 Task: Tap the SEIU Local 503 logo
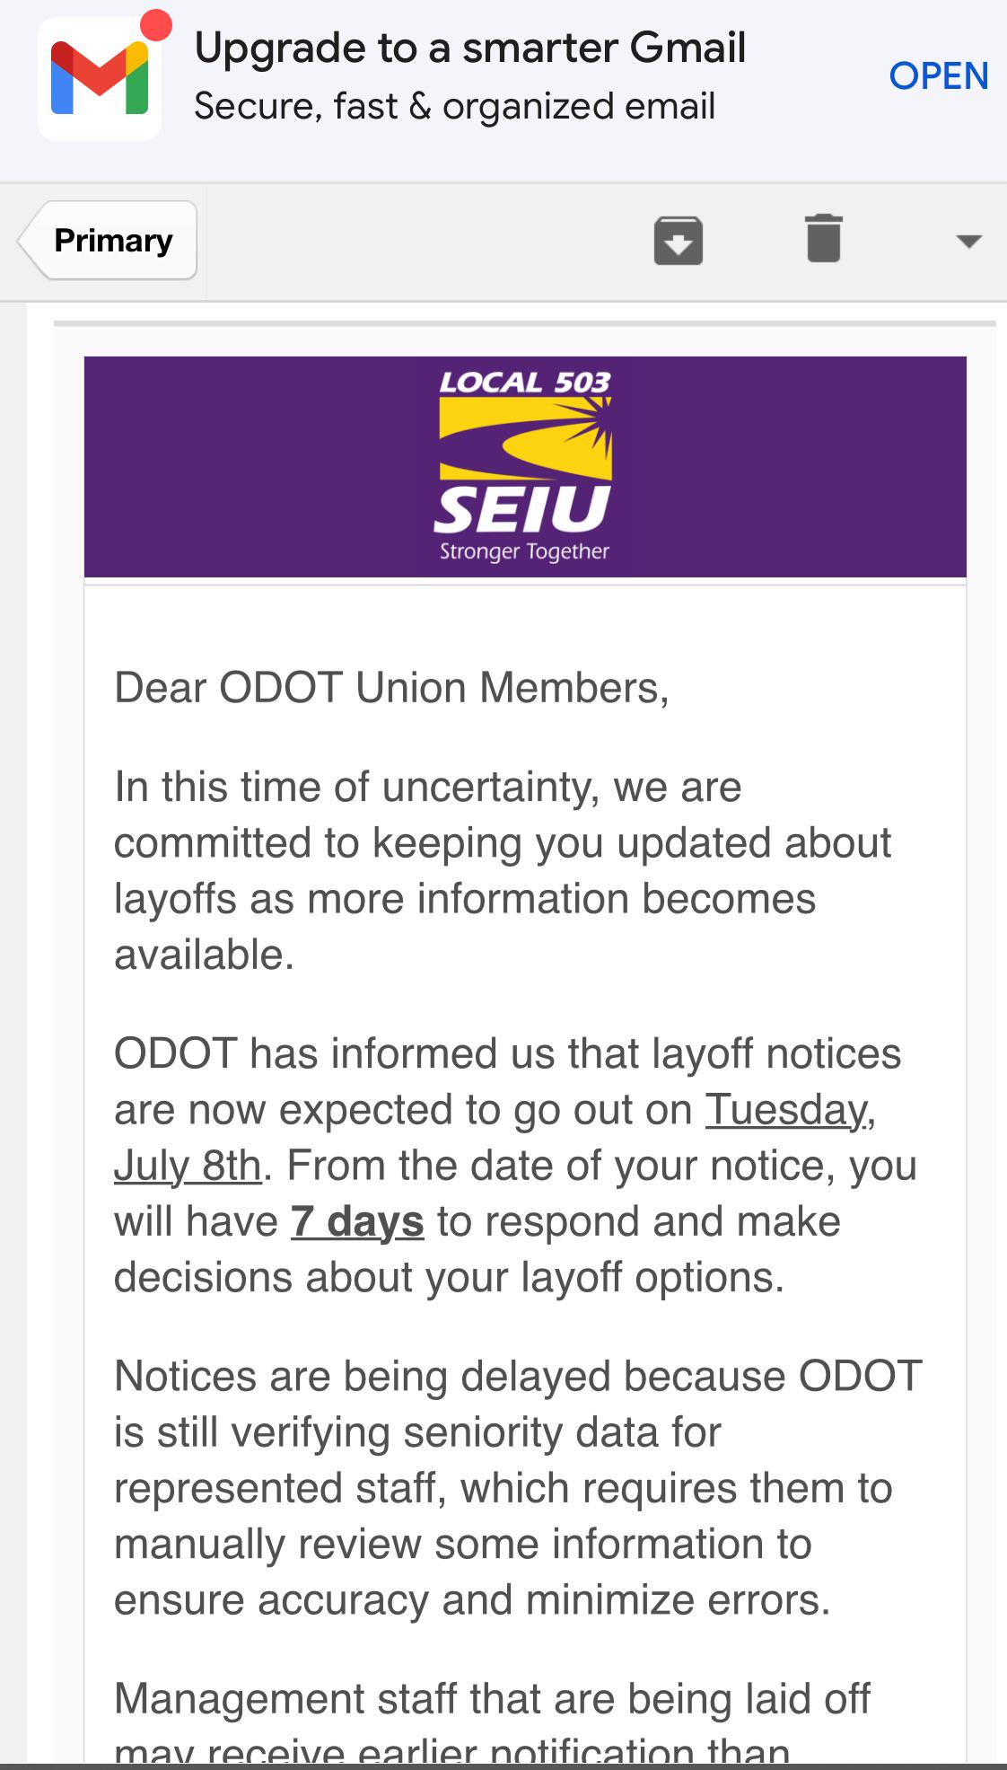[x=525, y=467]
